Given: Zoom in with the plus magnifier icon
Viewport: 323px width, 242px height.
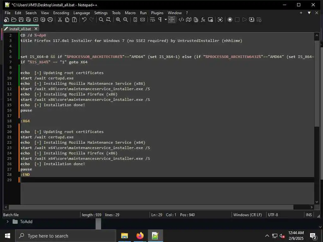Looking at the screenshot, I should pos(118,20).
